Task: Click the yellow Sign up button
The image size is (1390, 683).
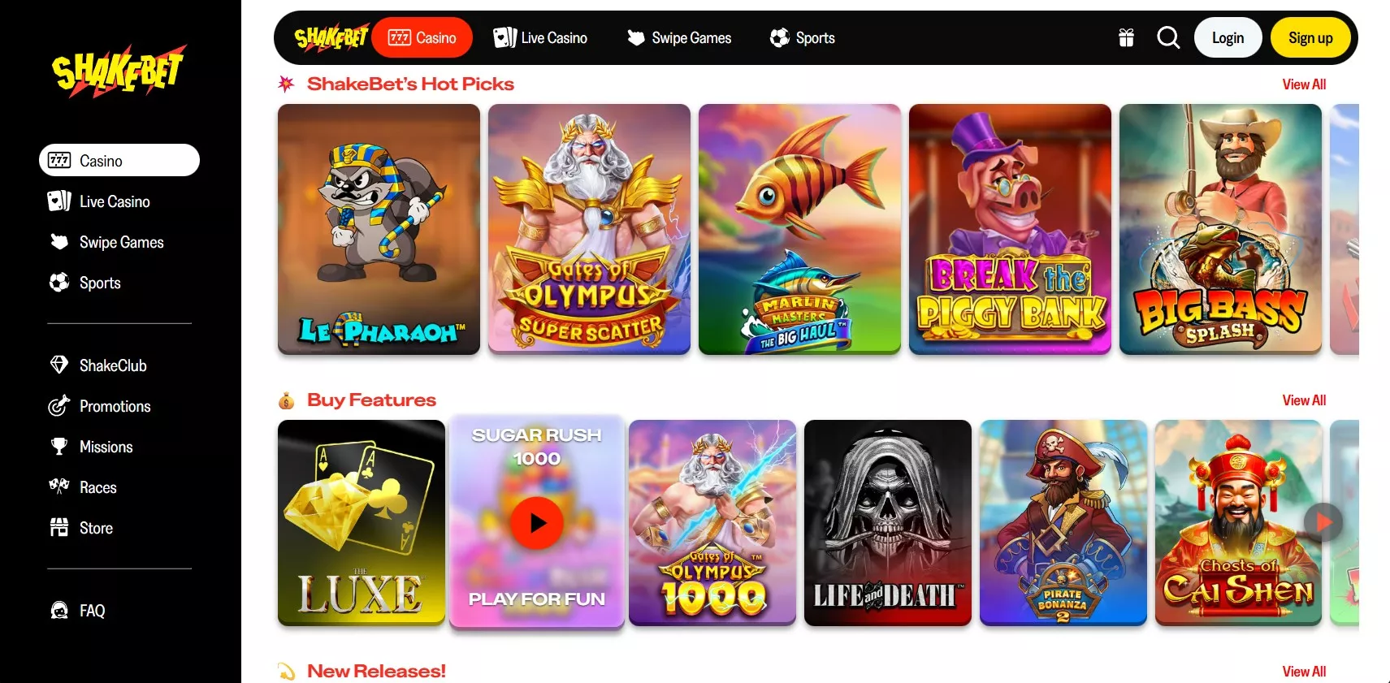Action: click(x=1310, y=38)
